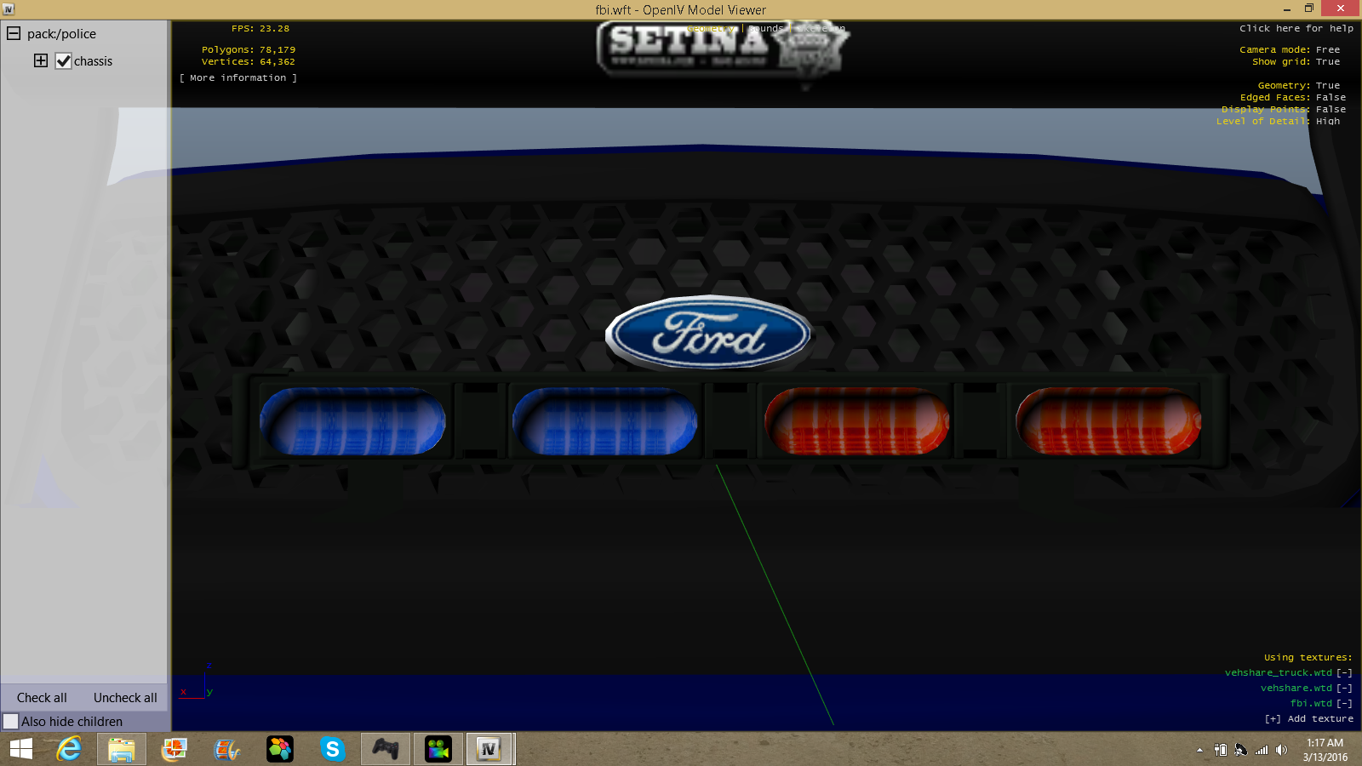Screen dimensions: 1362x766
Task: Click the Check all button
Action: [42, 698]
